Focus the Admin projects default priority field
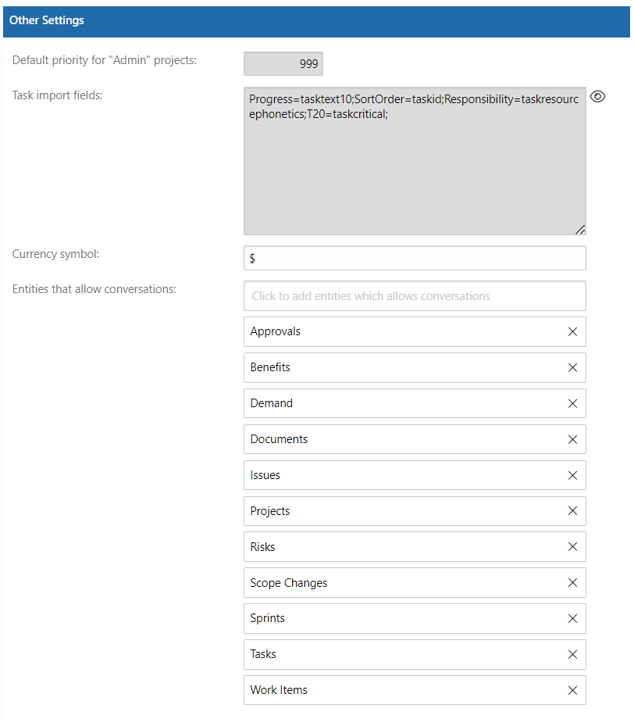634x719 pixels. pos(283,63)
